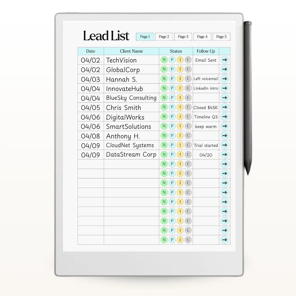Select the 04/20 follow-up date
The width and height of the screenshot is (296, 296).
(206, 155)
